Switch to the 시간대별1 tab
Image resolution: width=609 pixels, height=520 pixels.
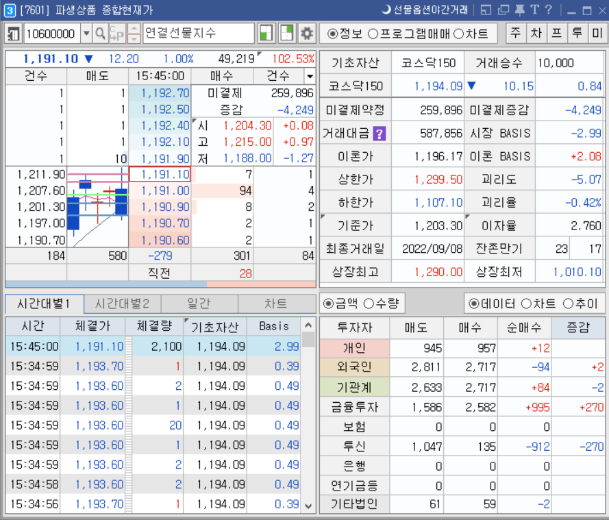[x=45, y=304]
